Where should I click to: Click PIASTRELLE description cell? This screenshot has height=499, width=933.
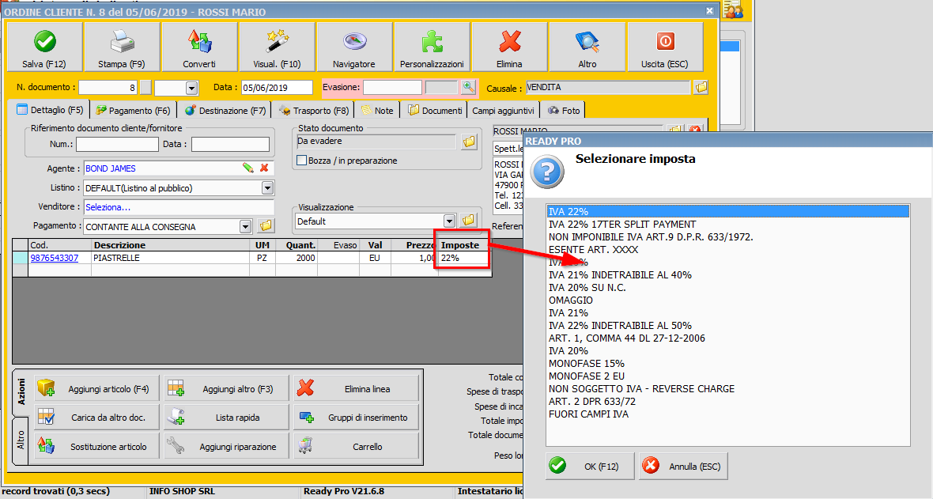coord(171,258)
